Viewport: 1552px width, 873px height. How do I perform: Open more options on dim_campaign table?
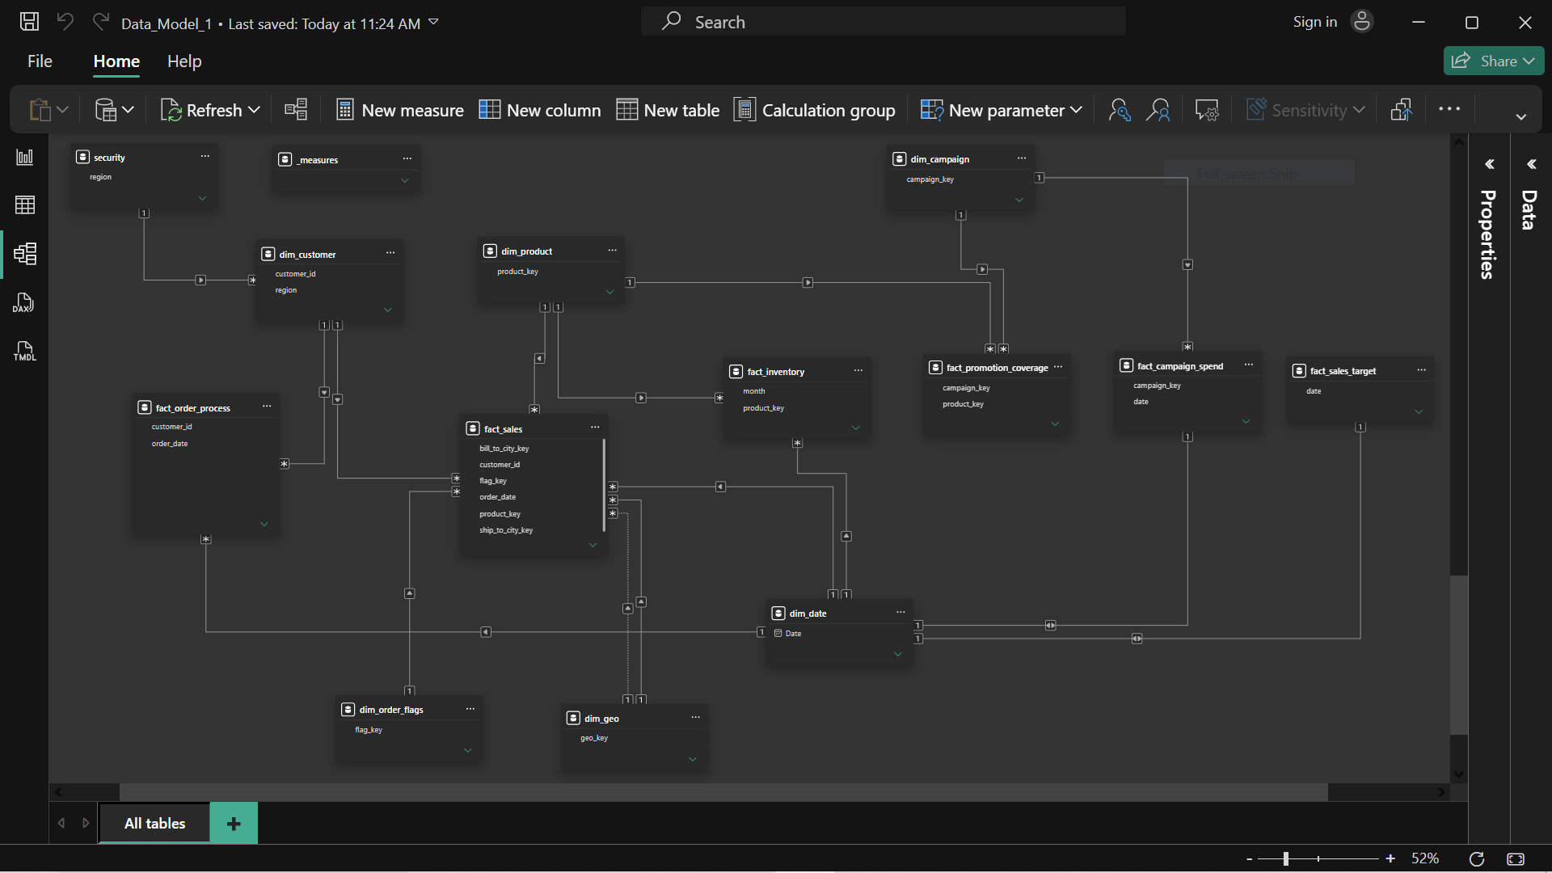coord(1022,158)
